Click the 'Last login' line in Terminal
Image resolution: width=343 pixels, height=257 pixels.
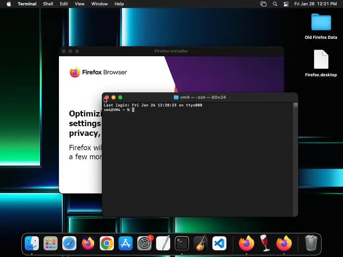[x=153, y=105]
